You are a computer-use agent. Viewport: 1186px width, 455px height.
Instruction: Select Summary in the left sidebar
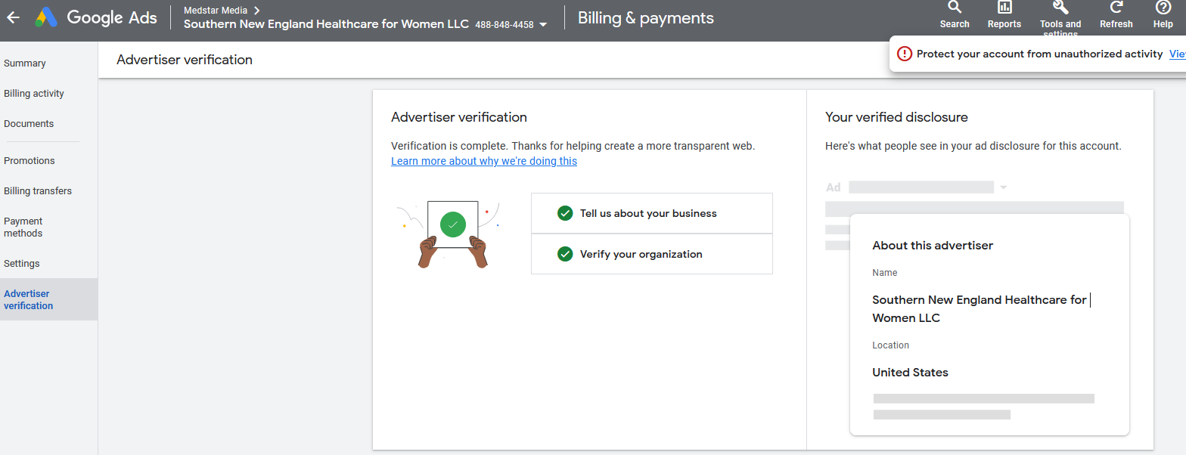click(x=25, y=63)
